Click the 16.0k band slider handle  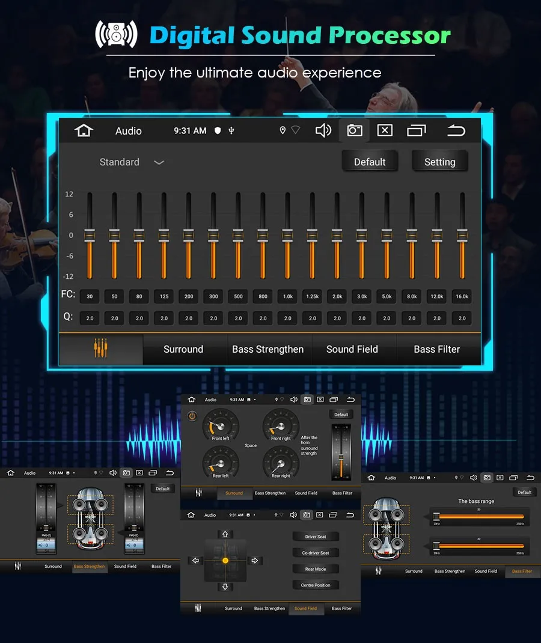pos(462,236)
